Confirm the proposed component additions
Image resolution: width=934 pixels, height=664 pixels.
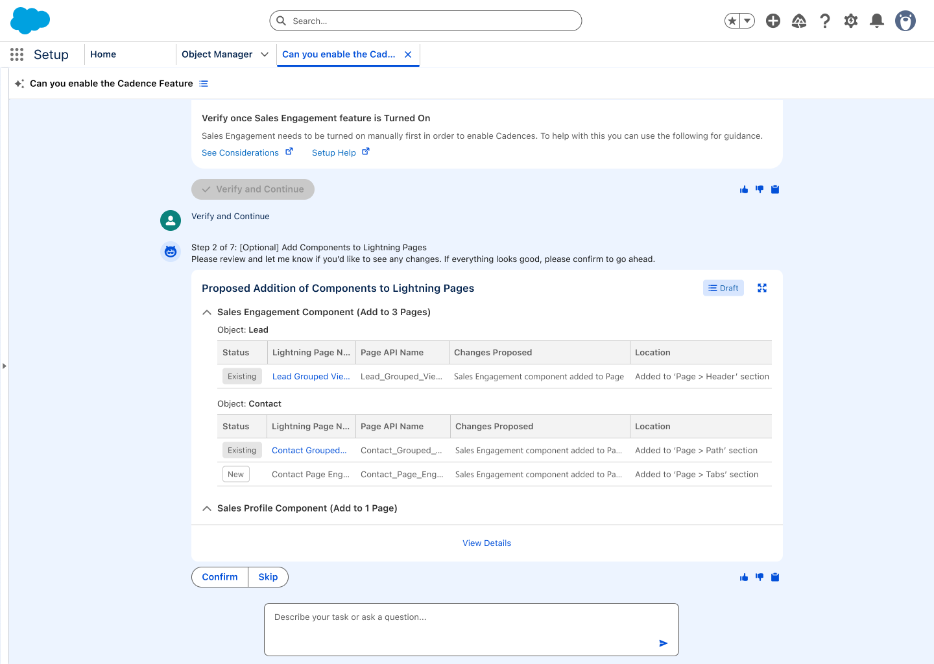pyautogui.click(x=220, y=577)
